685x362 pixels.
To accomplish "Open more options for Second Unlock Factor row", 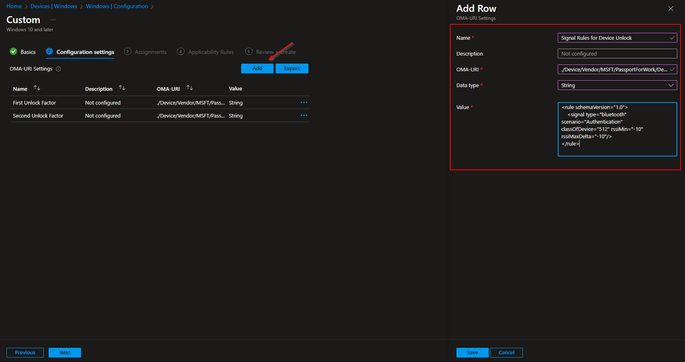I will tap(304, 116).
